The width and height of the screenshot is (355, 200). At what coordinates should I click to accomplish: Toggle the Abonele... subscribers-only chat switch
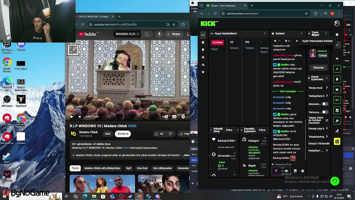click(325, 104)
